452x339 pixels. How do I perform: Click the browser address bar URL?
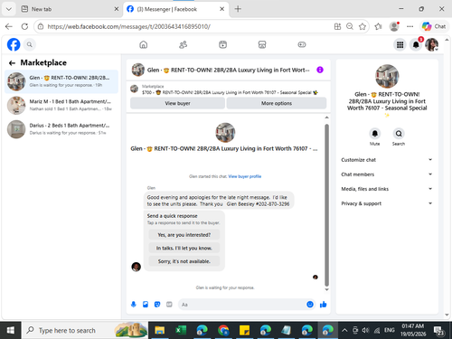(129, 26)
